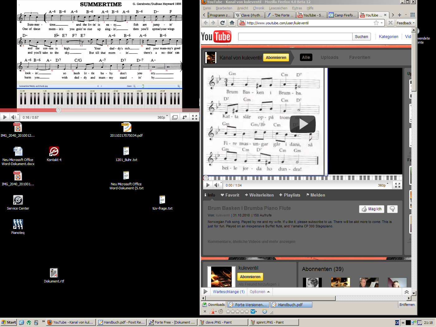This screenshot has width=436, height=327.
Task: Reload the page in Firefox
Action: (x=222, y=23)
